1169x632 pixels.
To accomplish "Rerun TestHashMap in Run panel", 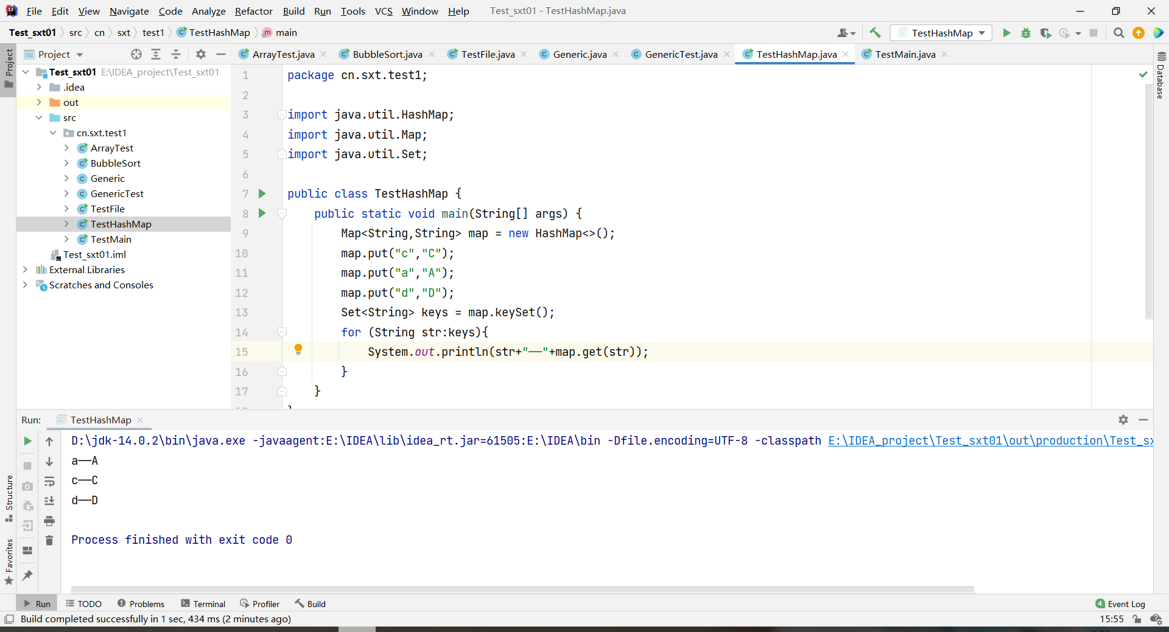I will point(27,441).
